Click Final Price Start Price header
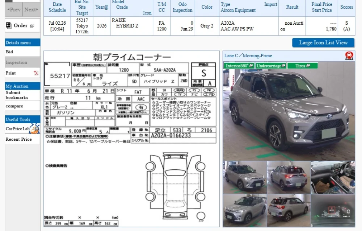This screenshot has width=362, height=231. (322, 7)
